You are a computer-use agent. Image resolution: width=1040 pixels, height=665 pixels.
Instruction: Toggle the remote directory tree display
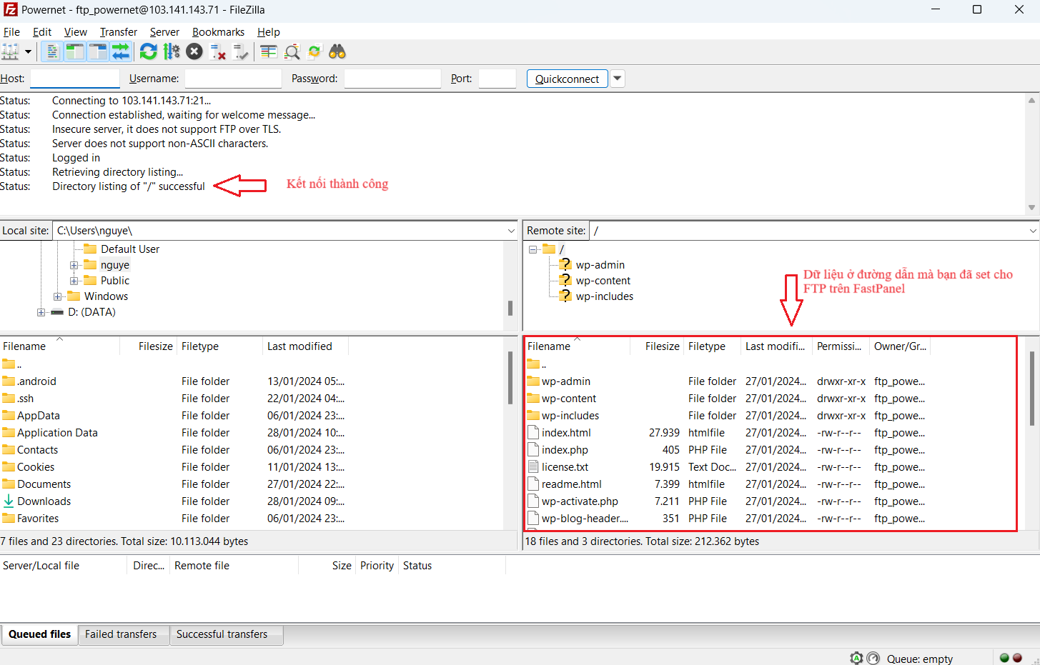click(98, 51)
